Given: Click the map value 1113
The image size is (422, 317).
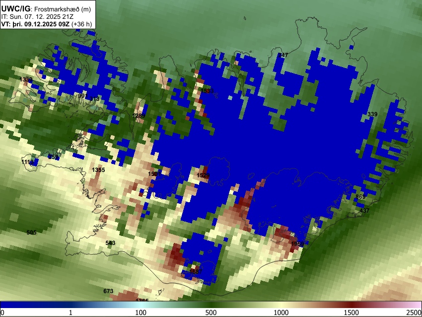Looking at the screenshot, I should 28,162.
